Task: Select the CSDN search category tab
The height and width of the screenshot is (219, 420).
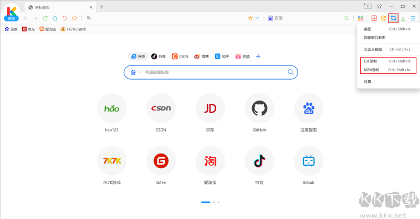Action: point(180,57)
